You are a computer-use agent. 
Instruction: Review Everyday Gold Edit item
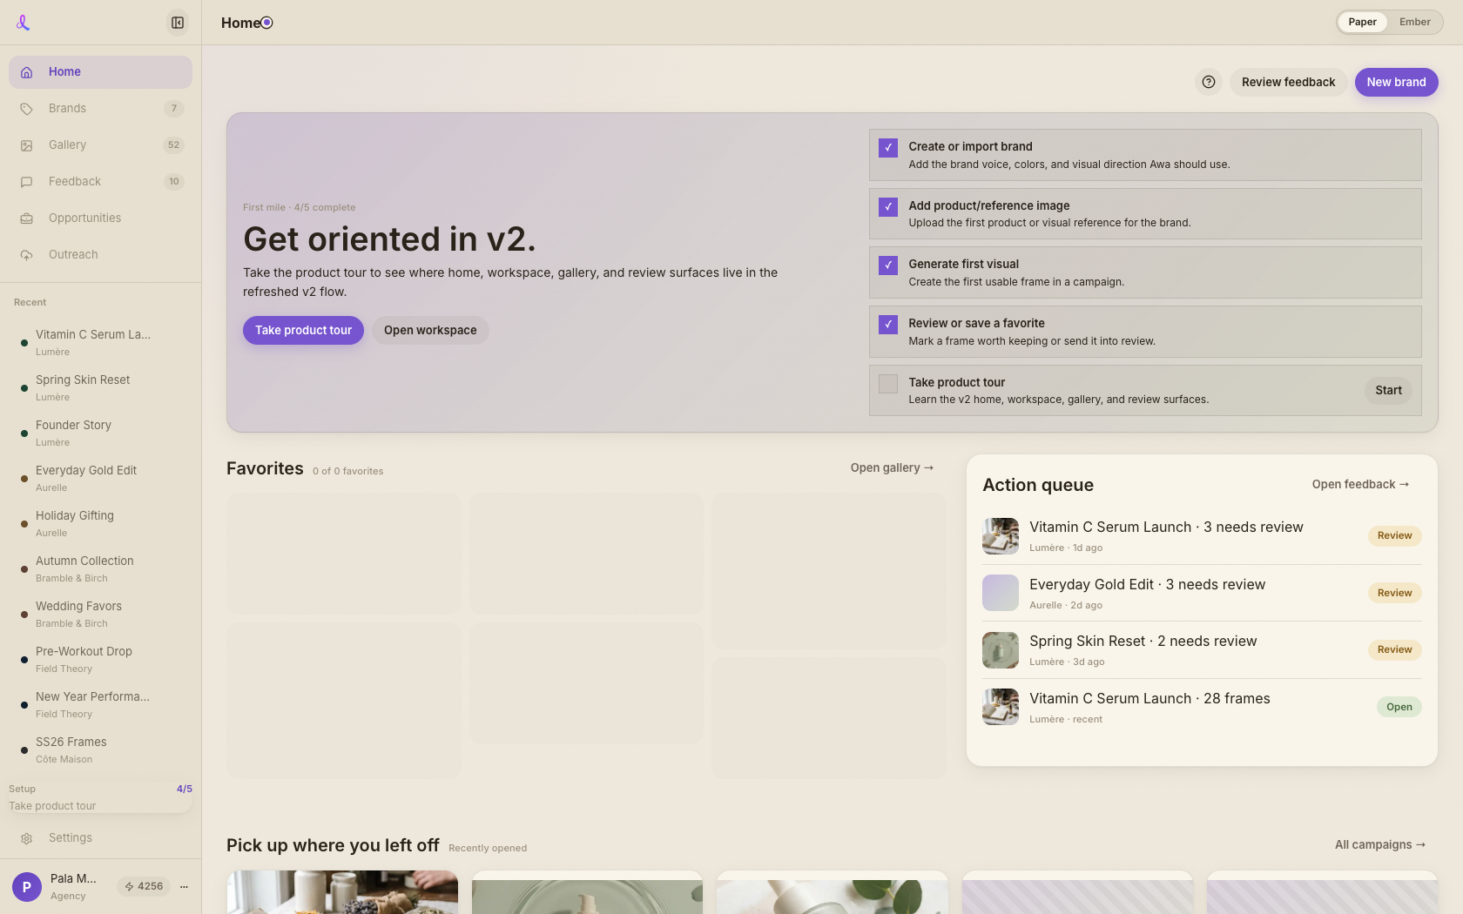(1394, 594)
